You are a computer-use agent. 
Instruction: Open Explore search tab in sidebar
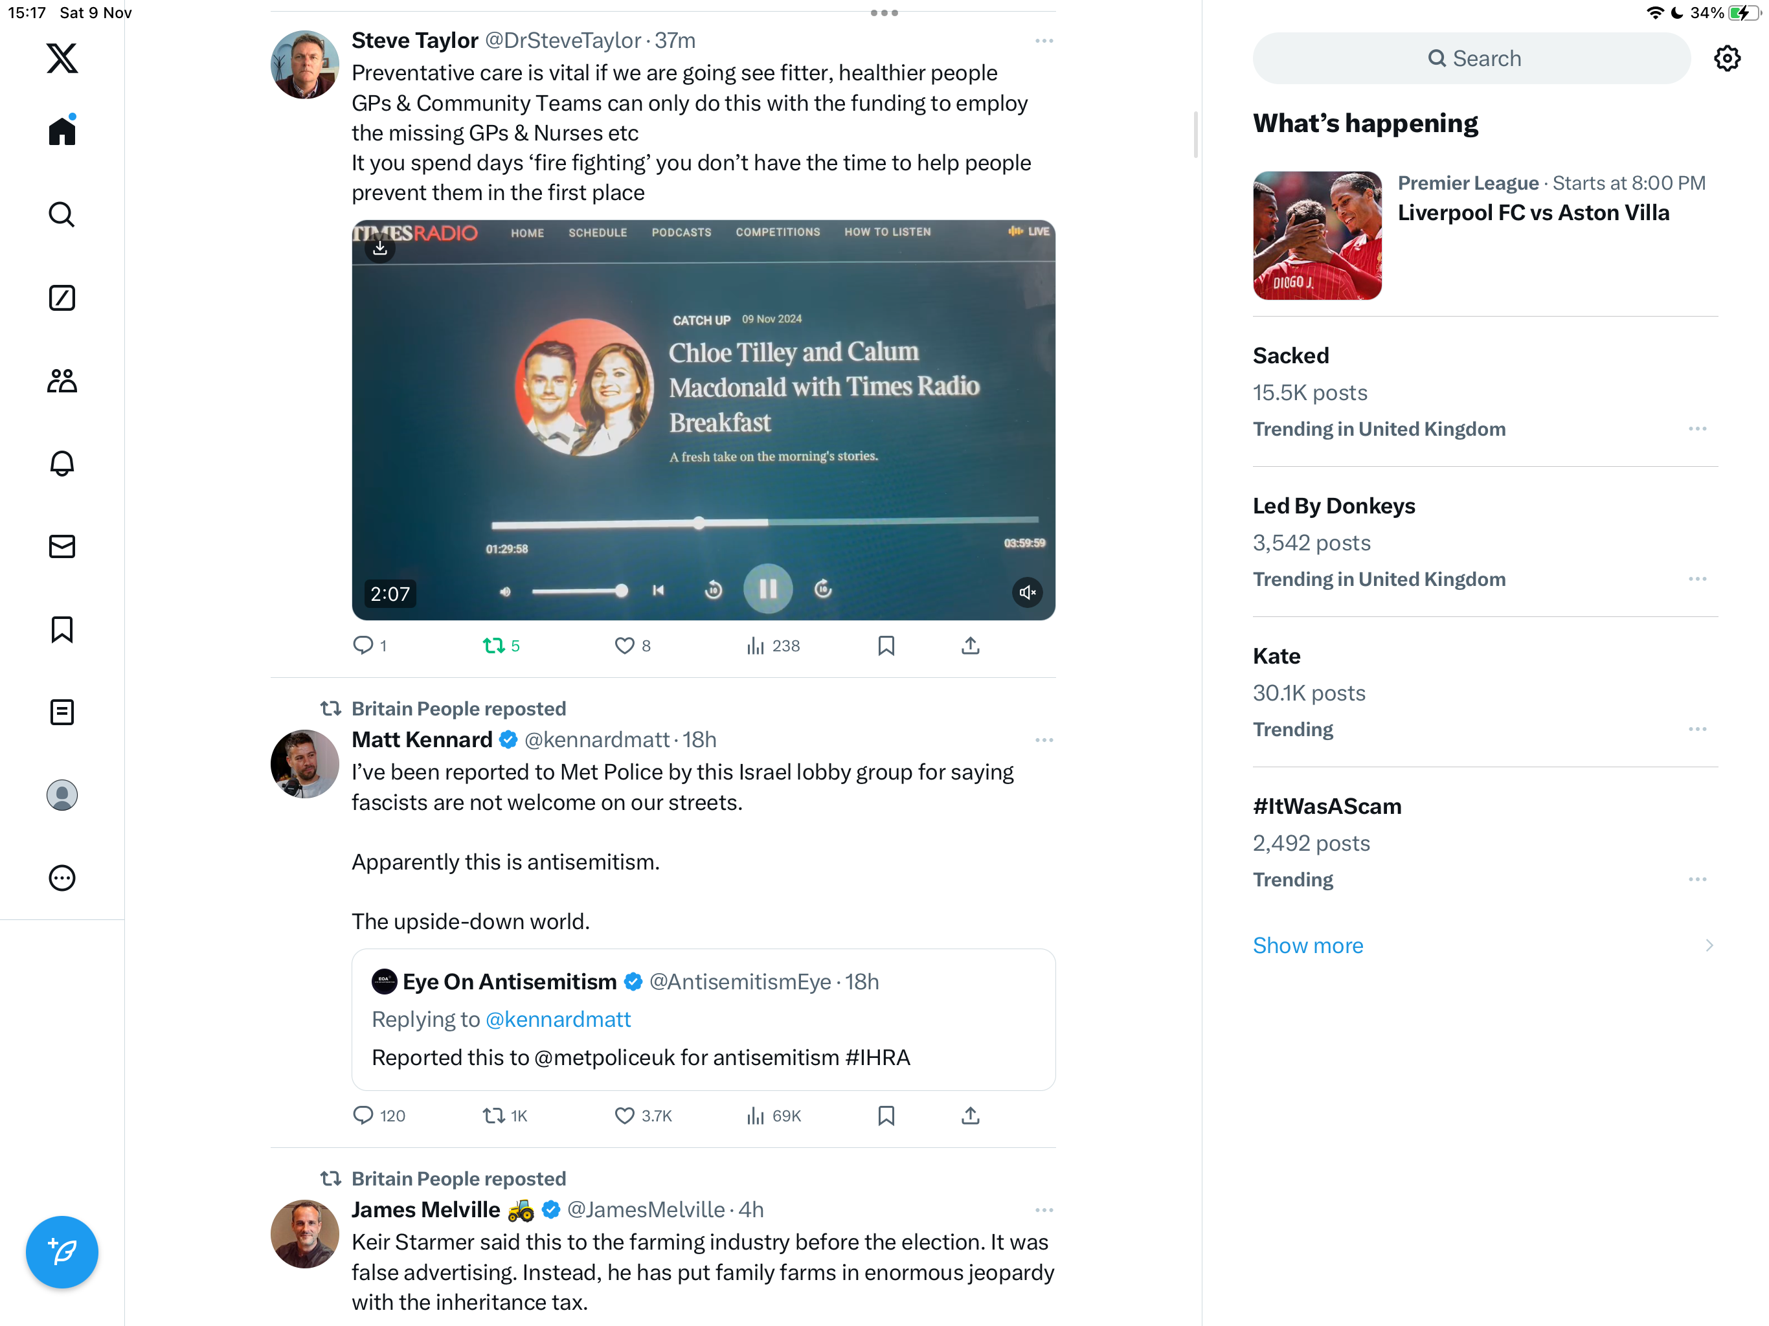click(x=62, y=214)
